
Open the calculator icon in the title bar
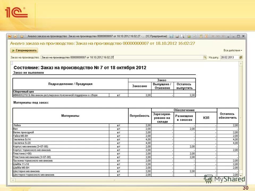pos(201,36)
